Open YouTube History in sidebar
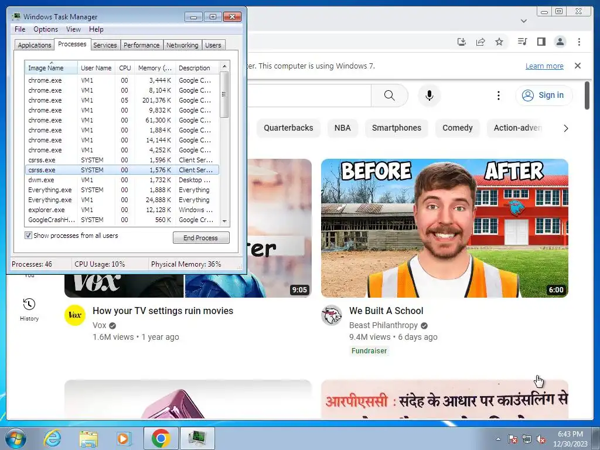The width and height of the screenshot is (600, 450). click(29, 309)
